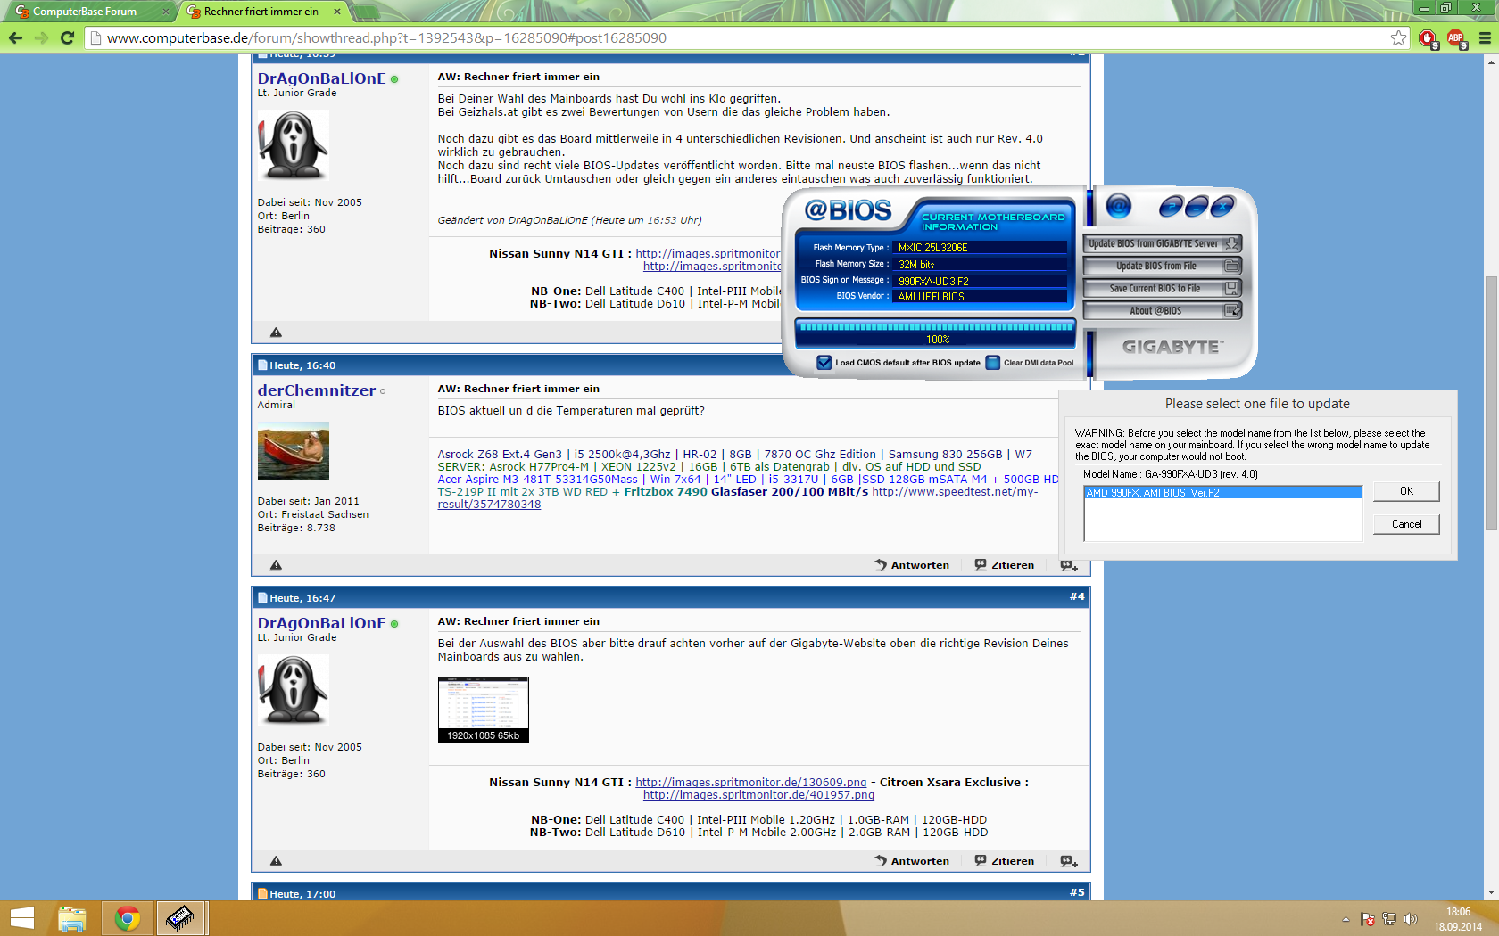Toggle Load CMOS default after BIOS update checkbox
Image resolution: width=1499 pixels, height=936 pixels.
coord(824,362)
